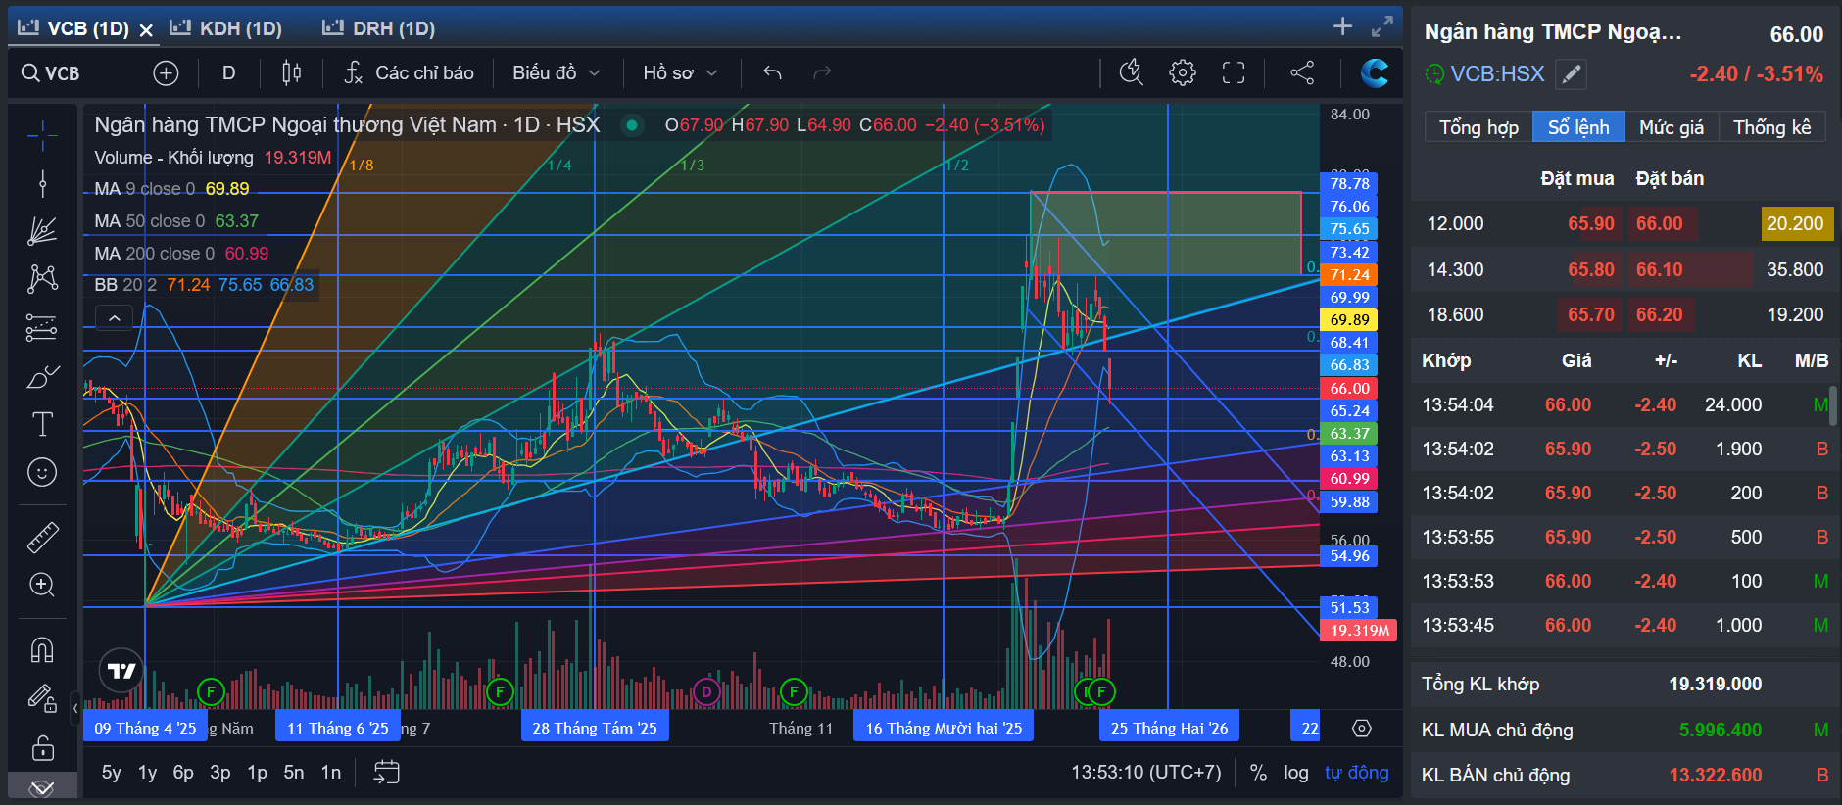
Task: Click the share chart icon
Action: pyautogui.click(x=1302, y=72)
